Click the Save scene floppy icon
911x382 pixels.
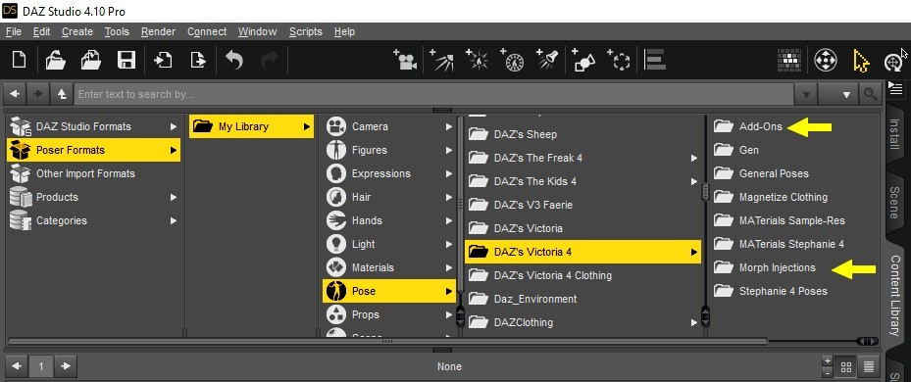coord(127,60)
